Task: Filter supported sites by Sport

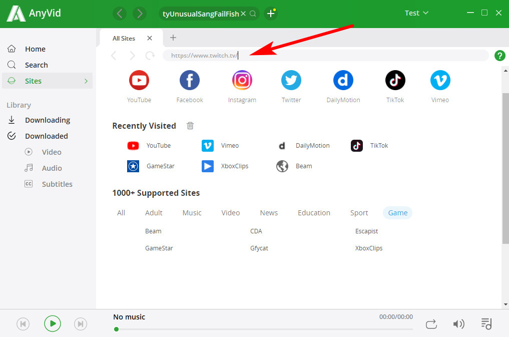Action: [359, 213]
